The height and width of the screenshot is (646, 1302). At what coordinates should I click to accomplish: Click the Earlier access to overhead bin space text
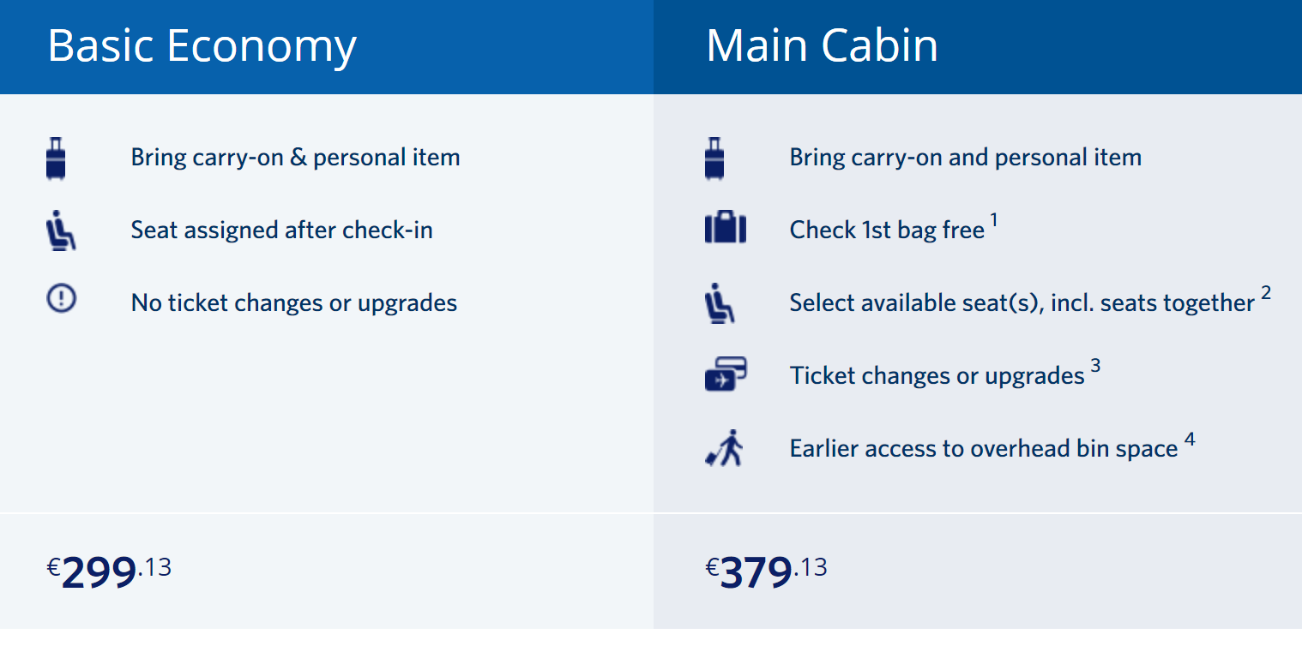[x=984, y=448]
